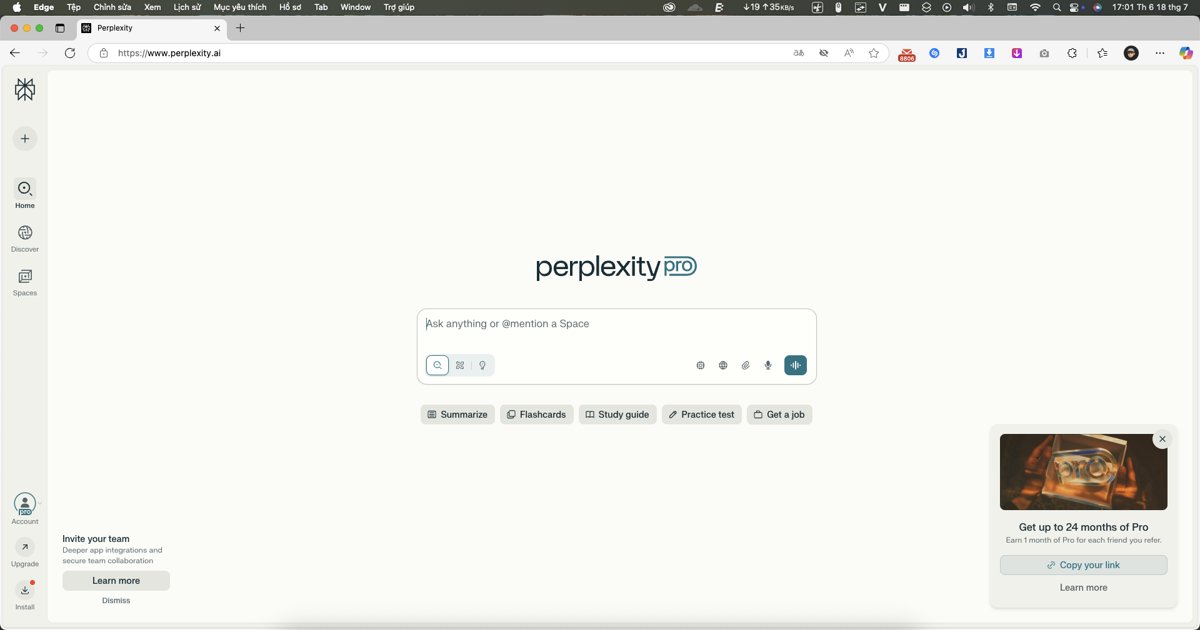Click the Practice test chip
This screenshot has height=630, width=1200.
point(702,415)
